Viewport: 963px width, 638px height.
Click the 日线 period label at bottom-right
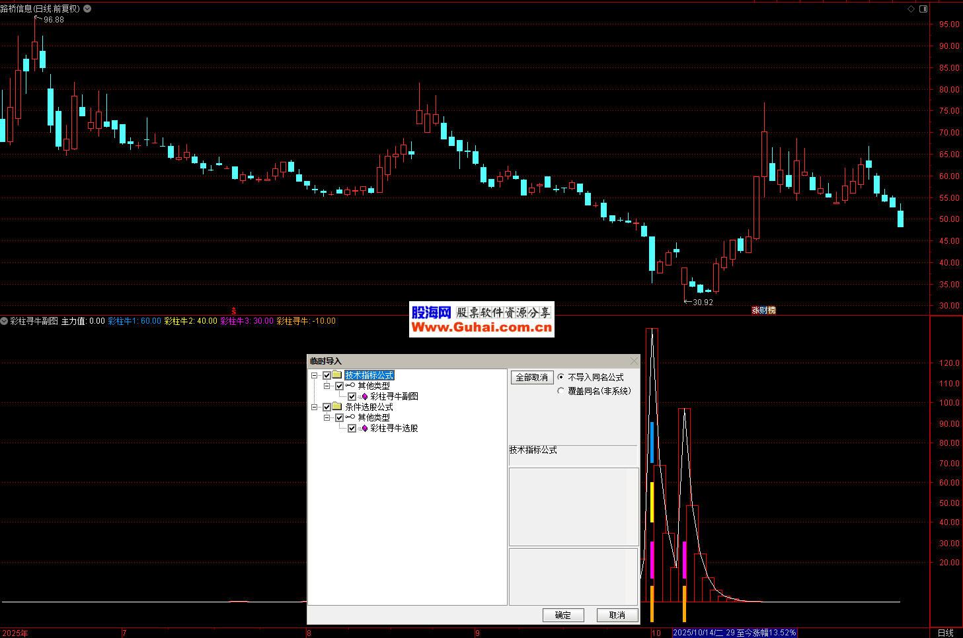click(x=945, y=633)
